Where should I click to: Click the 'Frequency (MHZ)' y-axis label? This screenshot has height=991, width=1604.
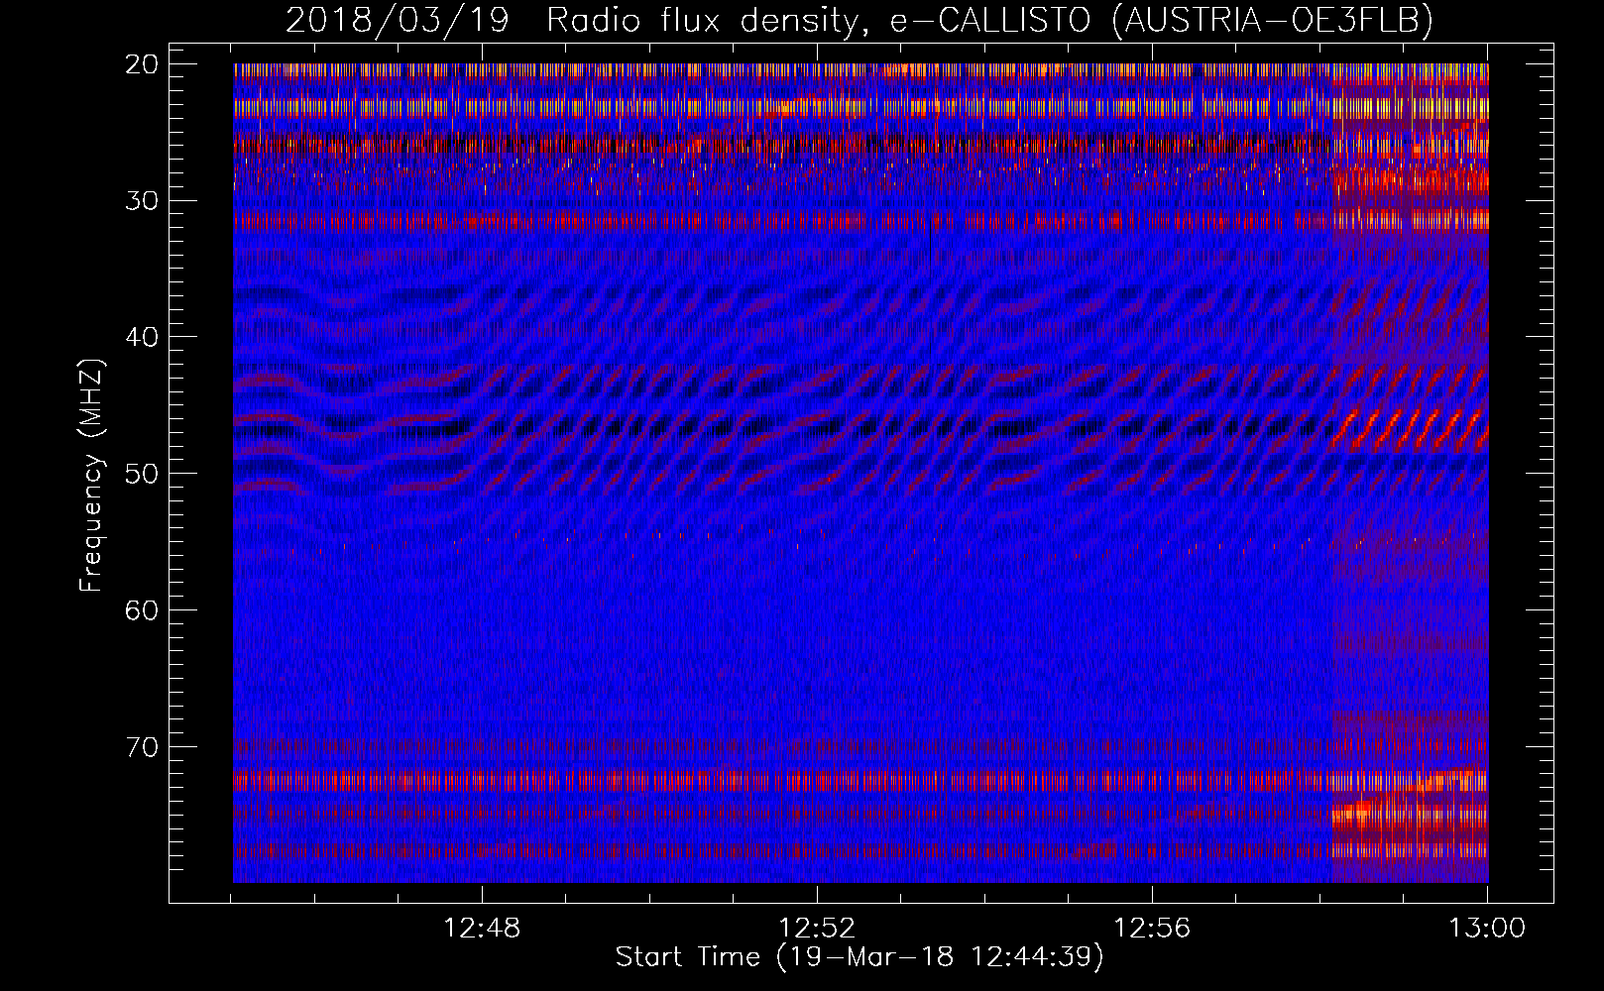tap(91, 475)
